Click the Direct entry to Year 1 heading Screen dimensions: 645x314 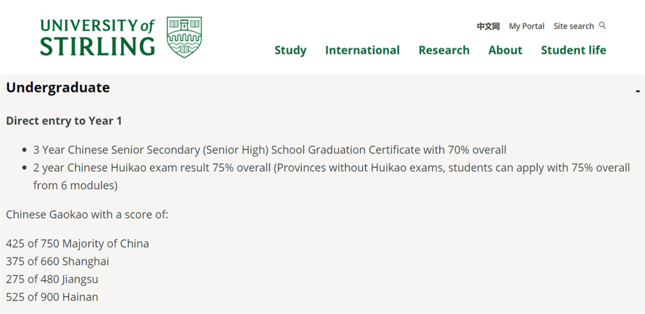64,121
